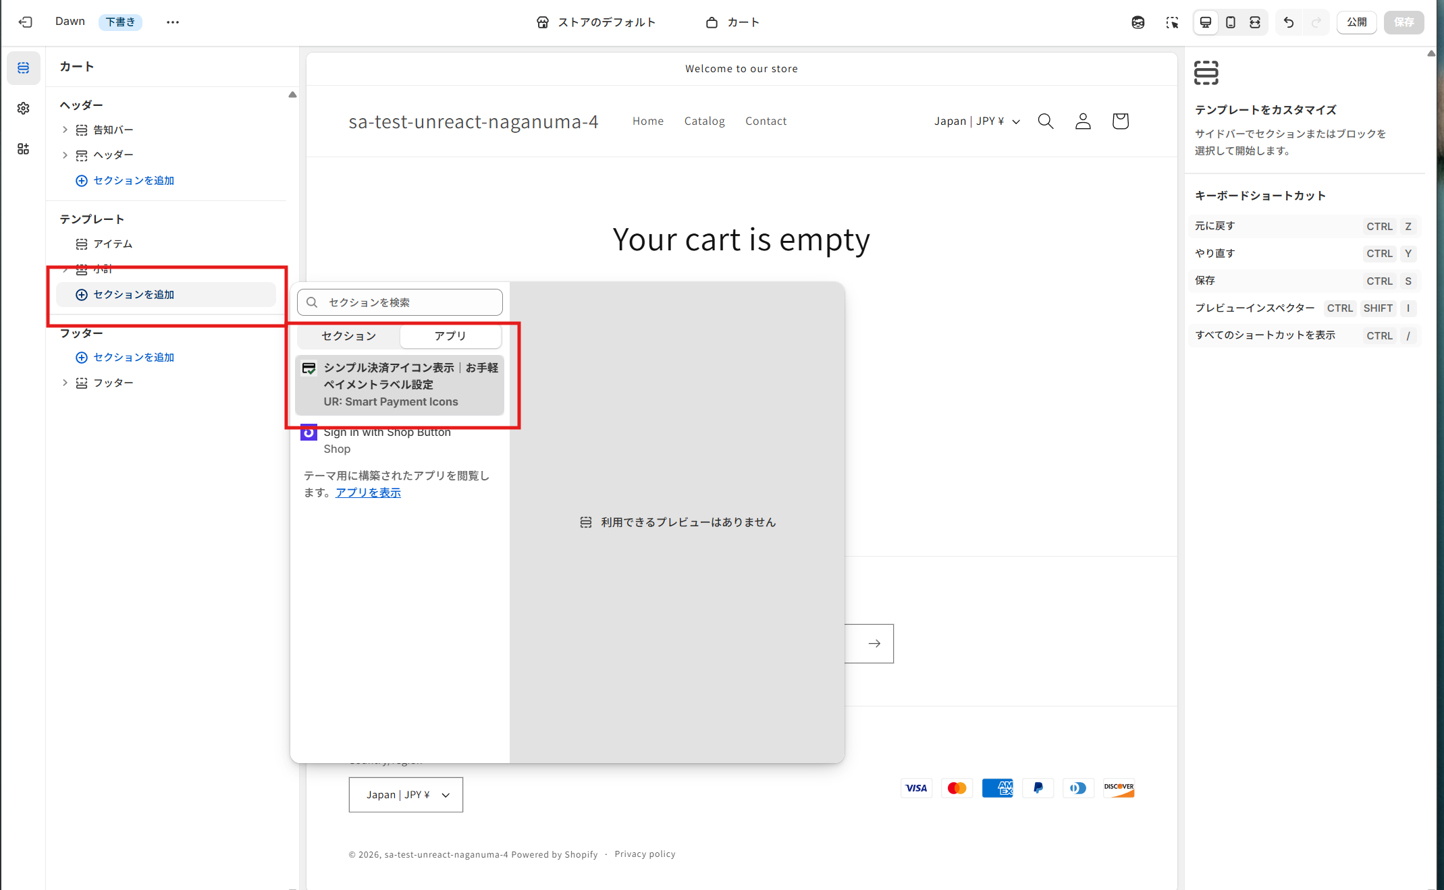Click the undo arrow icon

coord(1289,22)
